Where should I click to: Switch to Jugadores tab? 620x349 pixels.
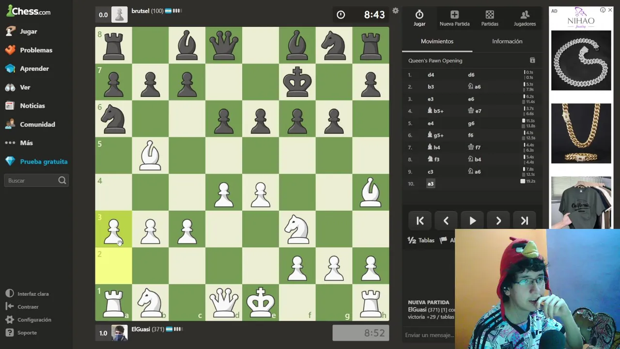pyautogui.click(x=525, y=18)
